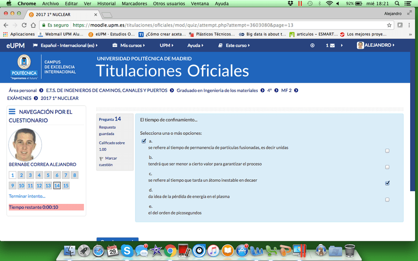Open the Historial menu in the menu bar
Screen dimensions: 418x261
(106, 3)
